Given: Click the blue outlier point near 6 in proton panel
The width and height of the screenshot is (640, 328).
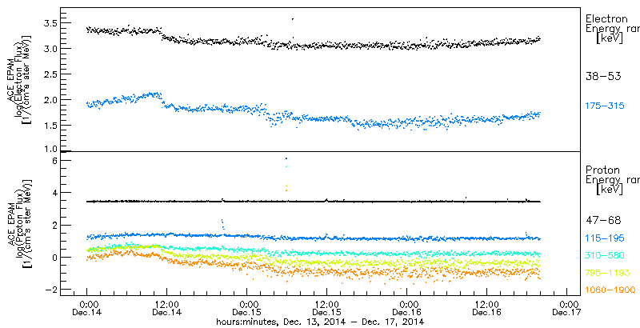Looking at the screenshot, I should pos(286,158).
